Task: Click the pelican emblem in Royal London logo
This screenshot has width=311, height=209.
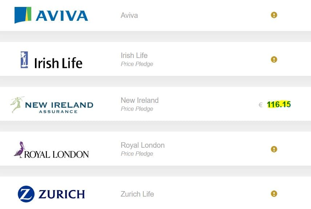Action: coord(19,149)
